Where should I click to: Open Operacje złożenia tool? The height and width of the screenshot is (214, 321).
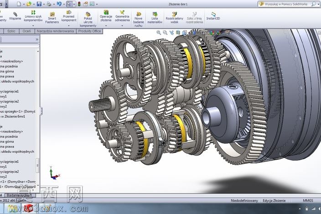point(106,16)
